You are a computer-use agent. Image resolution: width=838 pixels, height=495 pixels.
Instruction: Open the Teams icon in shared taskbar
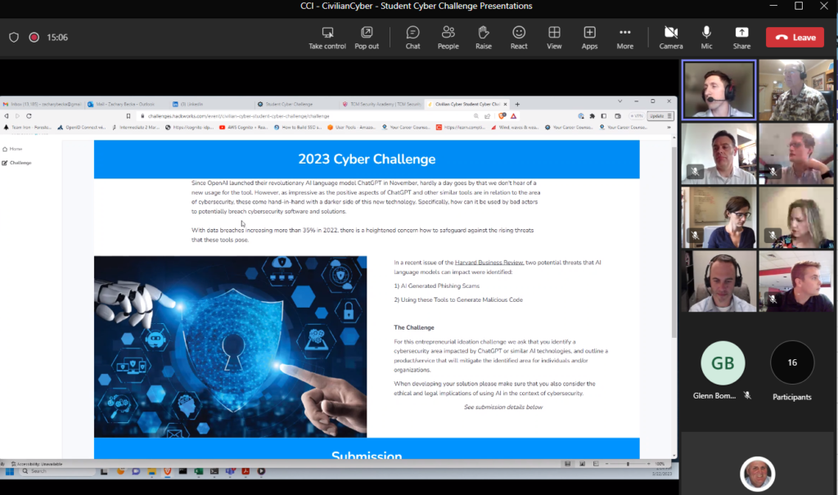230,471
